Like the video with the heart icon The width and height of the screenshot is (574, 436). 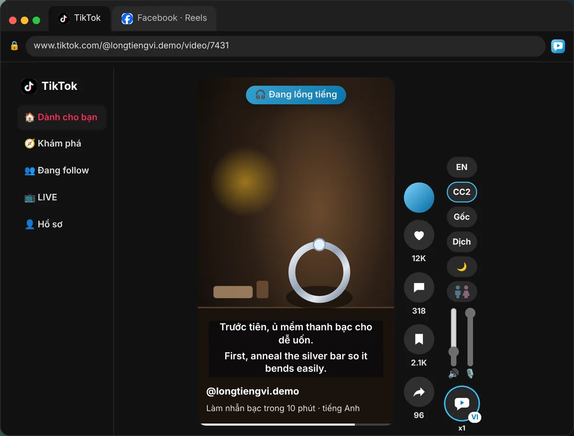click(x=419, y=236)
